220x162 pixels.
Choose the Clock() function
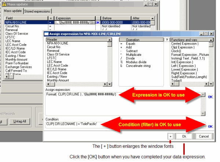pos(176,51)
